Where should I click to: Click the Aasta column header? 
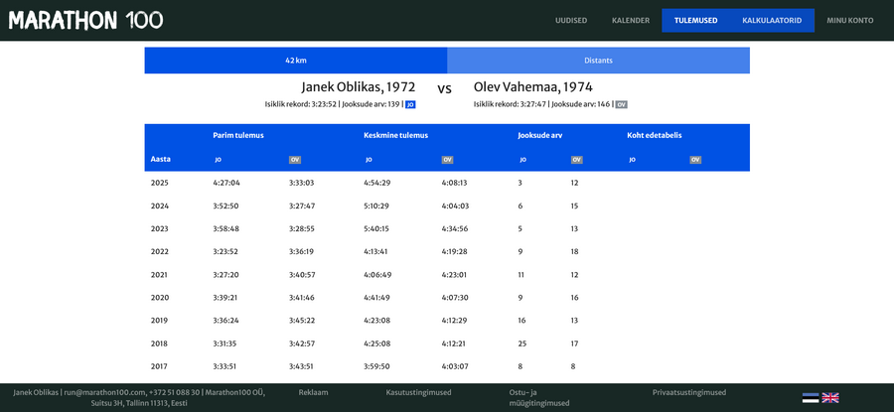pyautogui.click(x=161, y=159)
